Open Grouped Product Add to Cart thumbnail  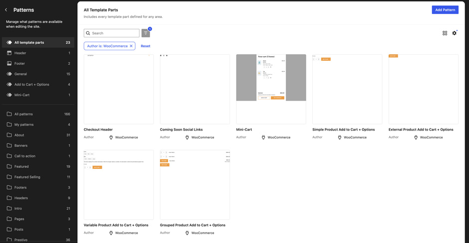[x=195, y=185]
